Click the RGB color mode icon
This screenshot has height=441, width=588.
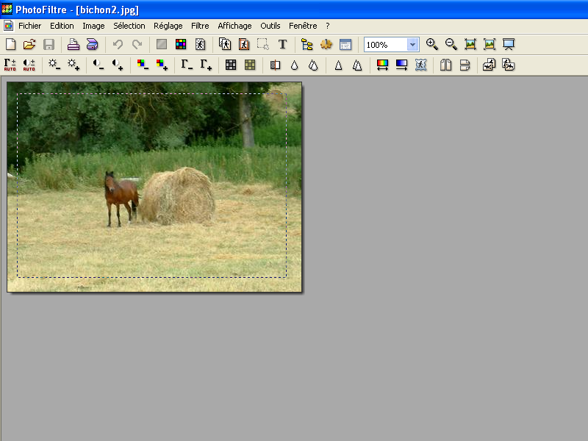pos(181,44)
